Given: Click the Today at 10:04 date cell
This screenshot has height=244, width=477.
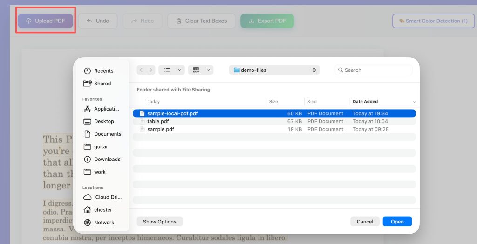Looking at the screenshot, I should (370, 121).
